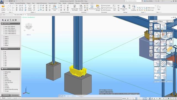Open Management Tools

coord(124,8)
